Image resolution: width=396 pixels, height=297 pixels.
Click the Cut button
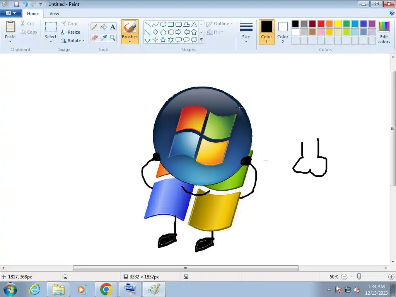[27, 24]
